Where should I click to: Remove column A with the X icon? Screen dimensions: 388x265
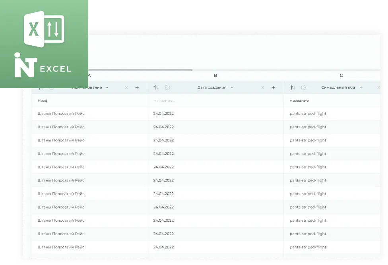[126, 87]
